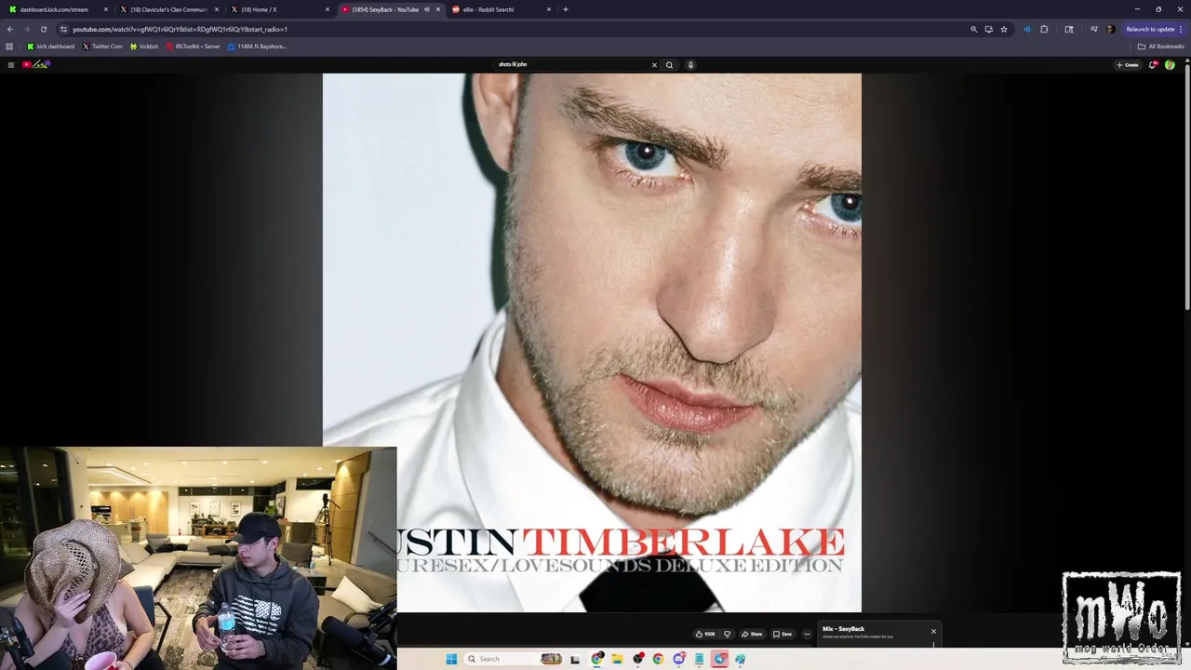The image size is (1191, 670).
Task: Reload the YouTube page
Action: pos(43,29)
